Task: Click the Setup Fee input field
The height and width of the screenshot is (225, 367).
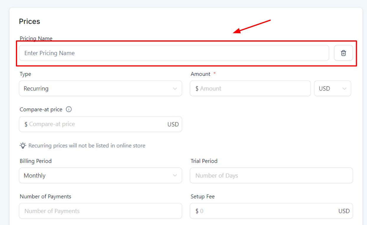Action: coord(265,211)
